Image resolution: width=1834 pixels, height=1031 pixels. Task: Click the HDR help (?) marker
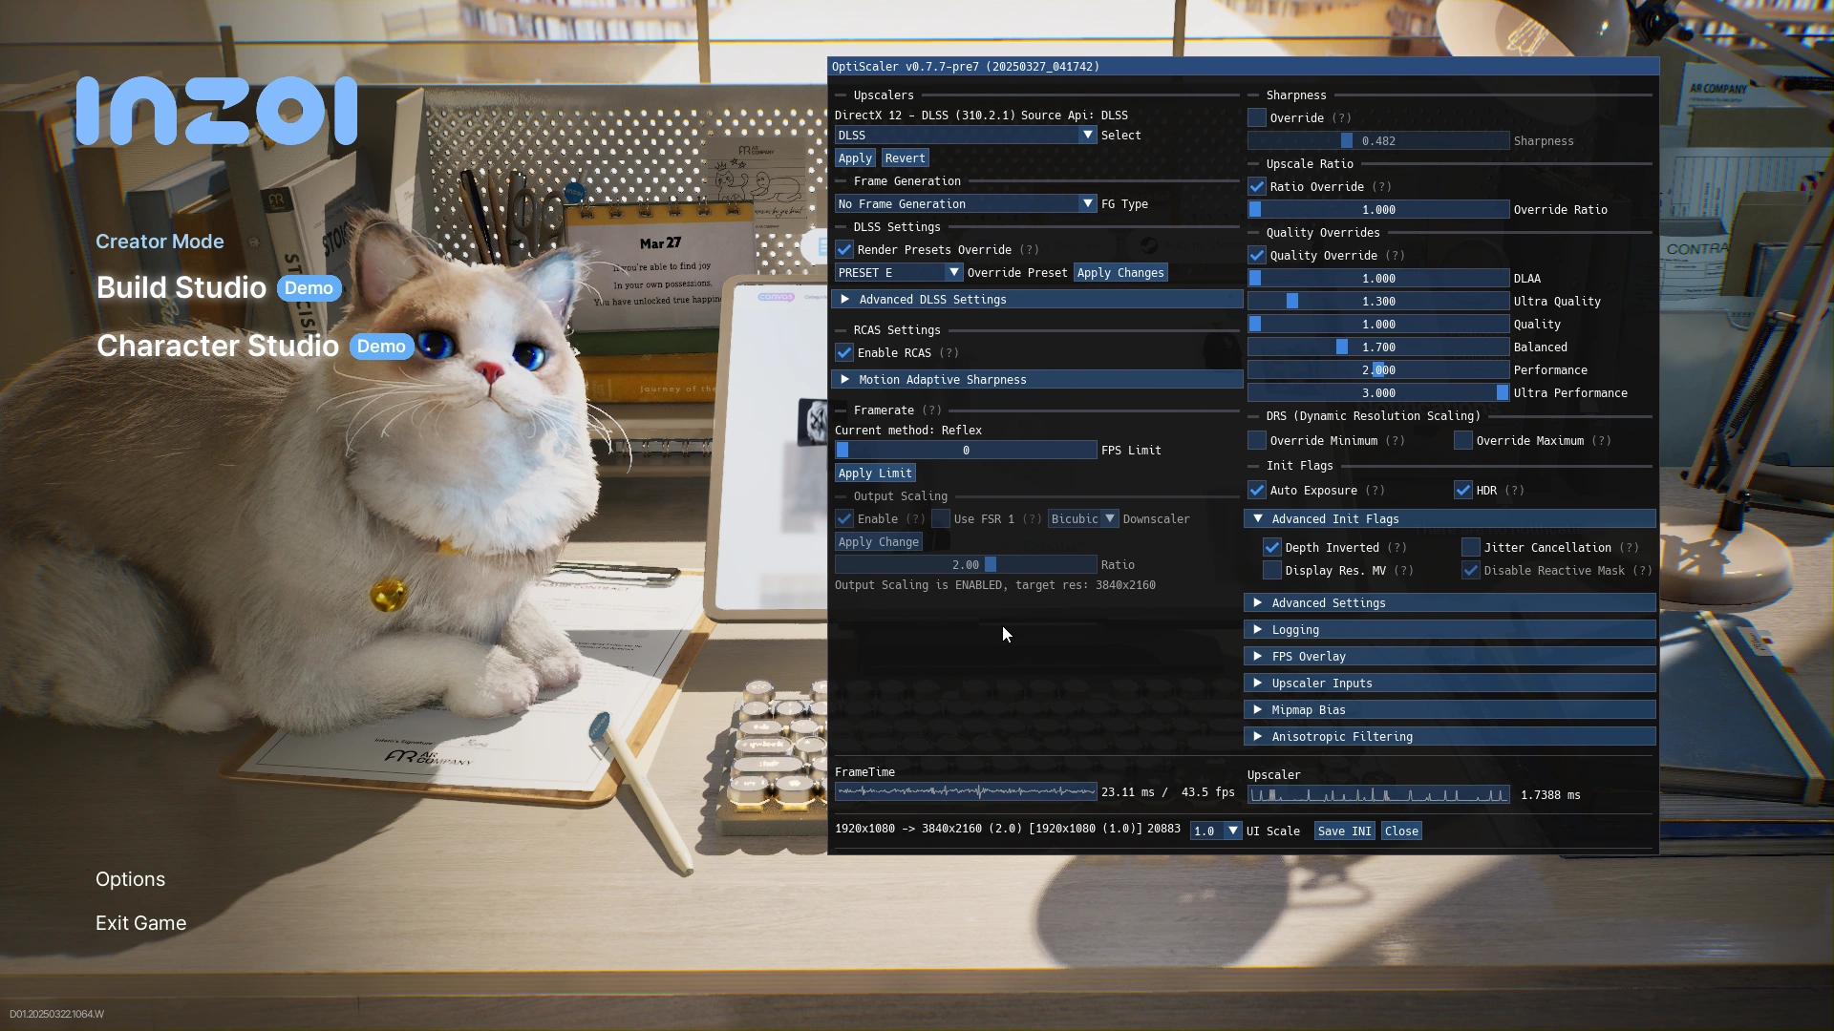pyautogui.click(x=1514, y=491)
